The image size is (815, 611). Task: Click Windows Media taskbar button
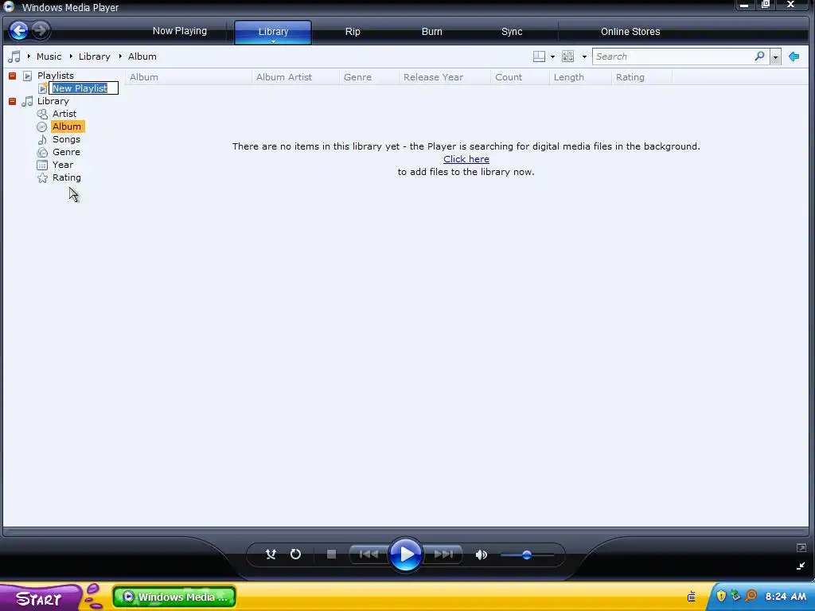[174, 597]
